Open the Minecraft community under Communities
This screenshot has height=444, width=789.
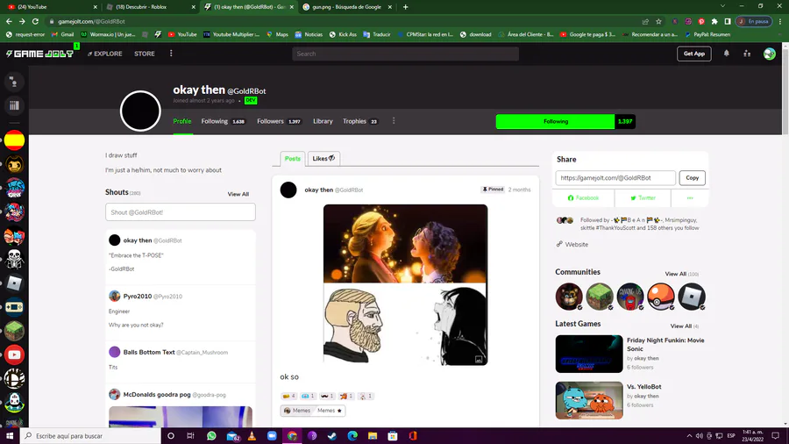coord(600,296)
